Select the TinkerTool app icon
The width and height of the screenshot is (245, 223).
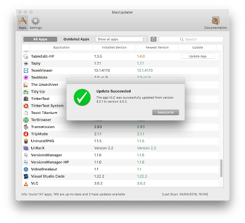[x=26, y=99]
